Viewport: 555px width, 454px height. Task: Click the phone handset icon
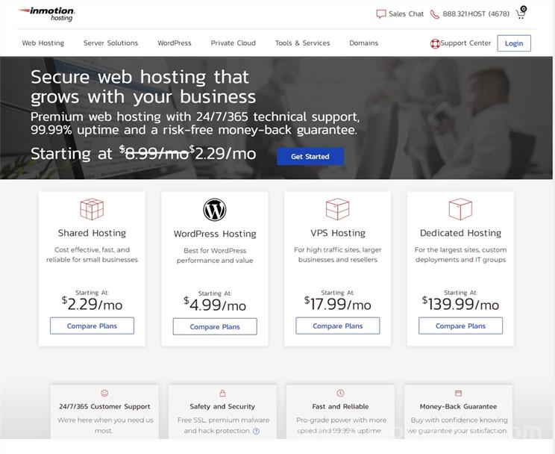pos(434,14)
